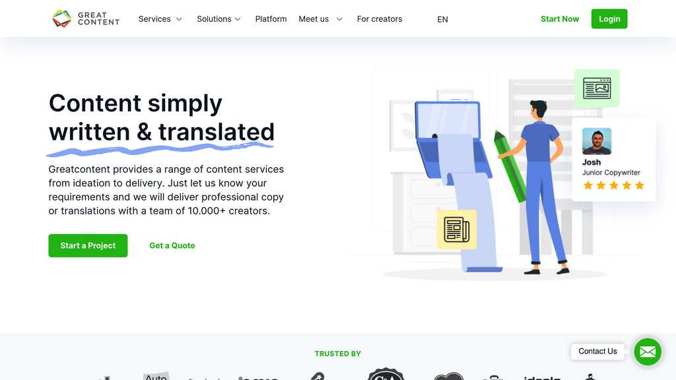Switch language using the EN selector
The width and height of the screenshot is (676, 380).
click(x=442, y=20)
